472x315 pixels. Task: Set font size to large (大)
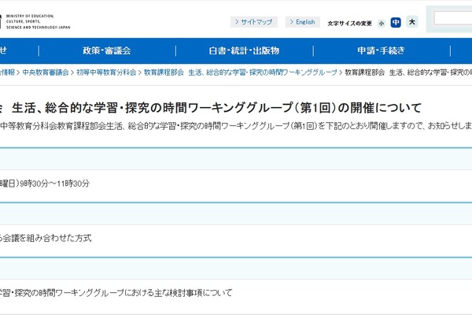click(412, 22)
